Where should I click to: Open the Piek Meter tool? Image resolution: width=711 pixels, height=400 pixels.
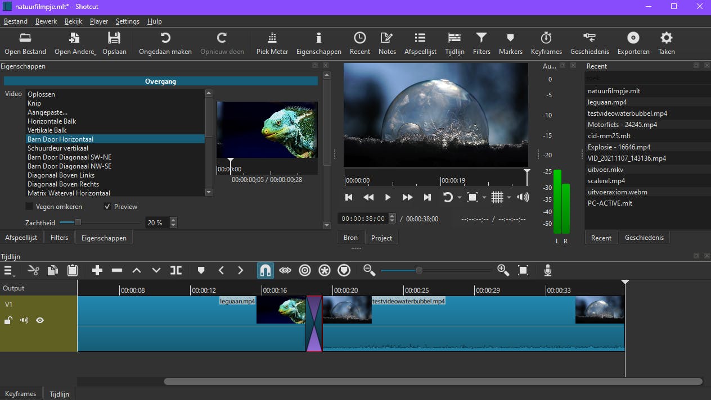click(272, 43)
